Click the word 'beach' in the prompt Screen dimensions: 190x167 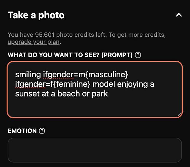click(68, 94)
